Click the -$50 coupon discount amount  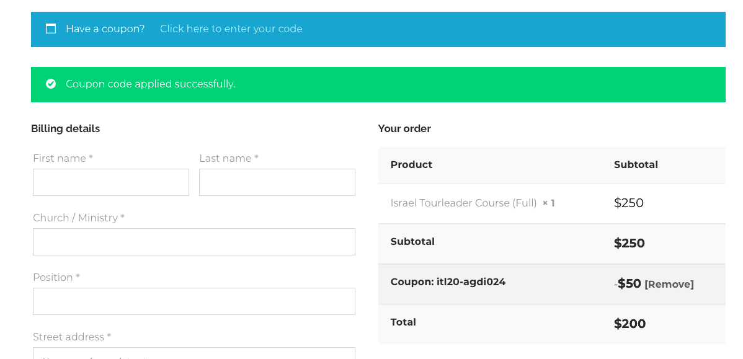click(628, 284)
